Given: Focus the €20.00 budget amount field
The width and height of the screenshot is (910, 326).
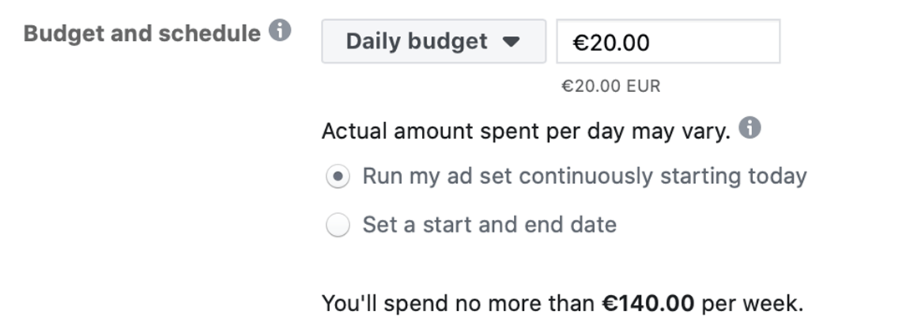Looking at the screenshot, I should coord(668,41).
